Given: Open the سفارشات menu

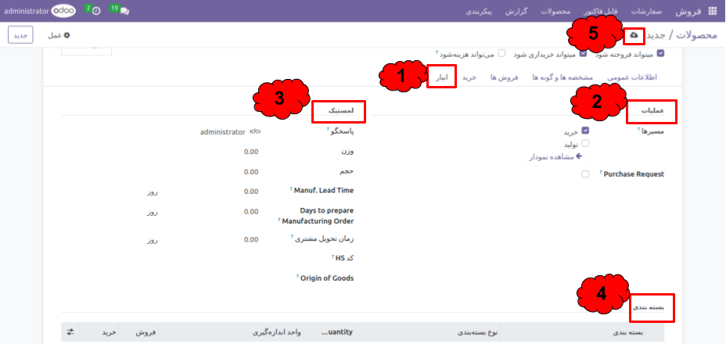Looking at the screenshot, I should [647, 12].
